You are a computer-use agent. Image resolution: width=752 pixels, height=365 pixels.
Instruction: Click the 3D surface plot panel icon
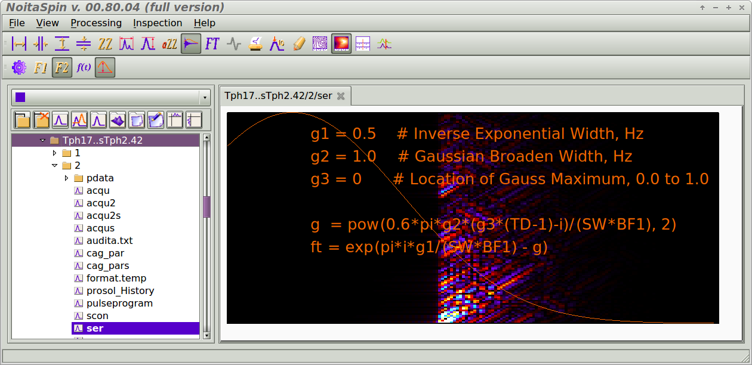(118, 120)
